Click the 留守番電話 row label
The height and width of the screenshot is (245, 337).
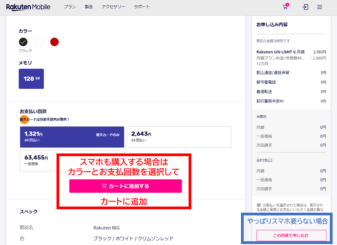tap(266, 82)
